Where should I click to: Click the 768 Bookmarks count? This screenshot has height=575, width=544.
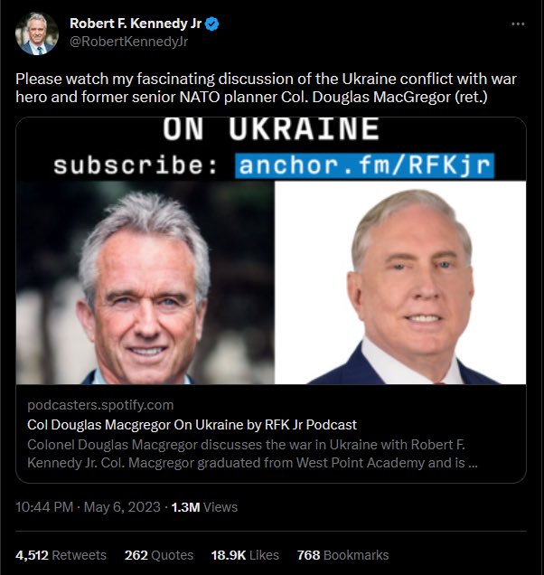[342, 555]
